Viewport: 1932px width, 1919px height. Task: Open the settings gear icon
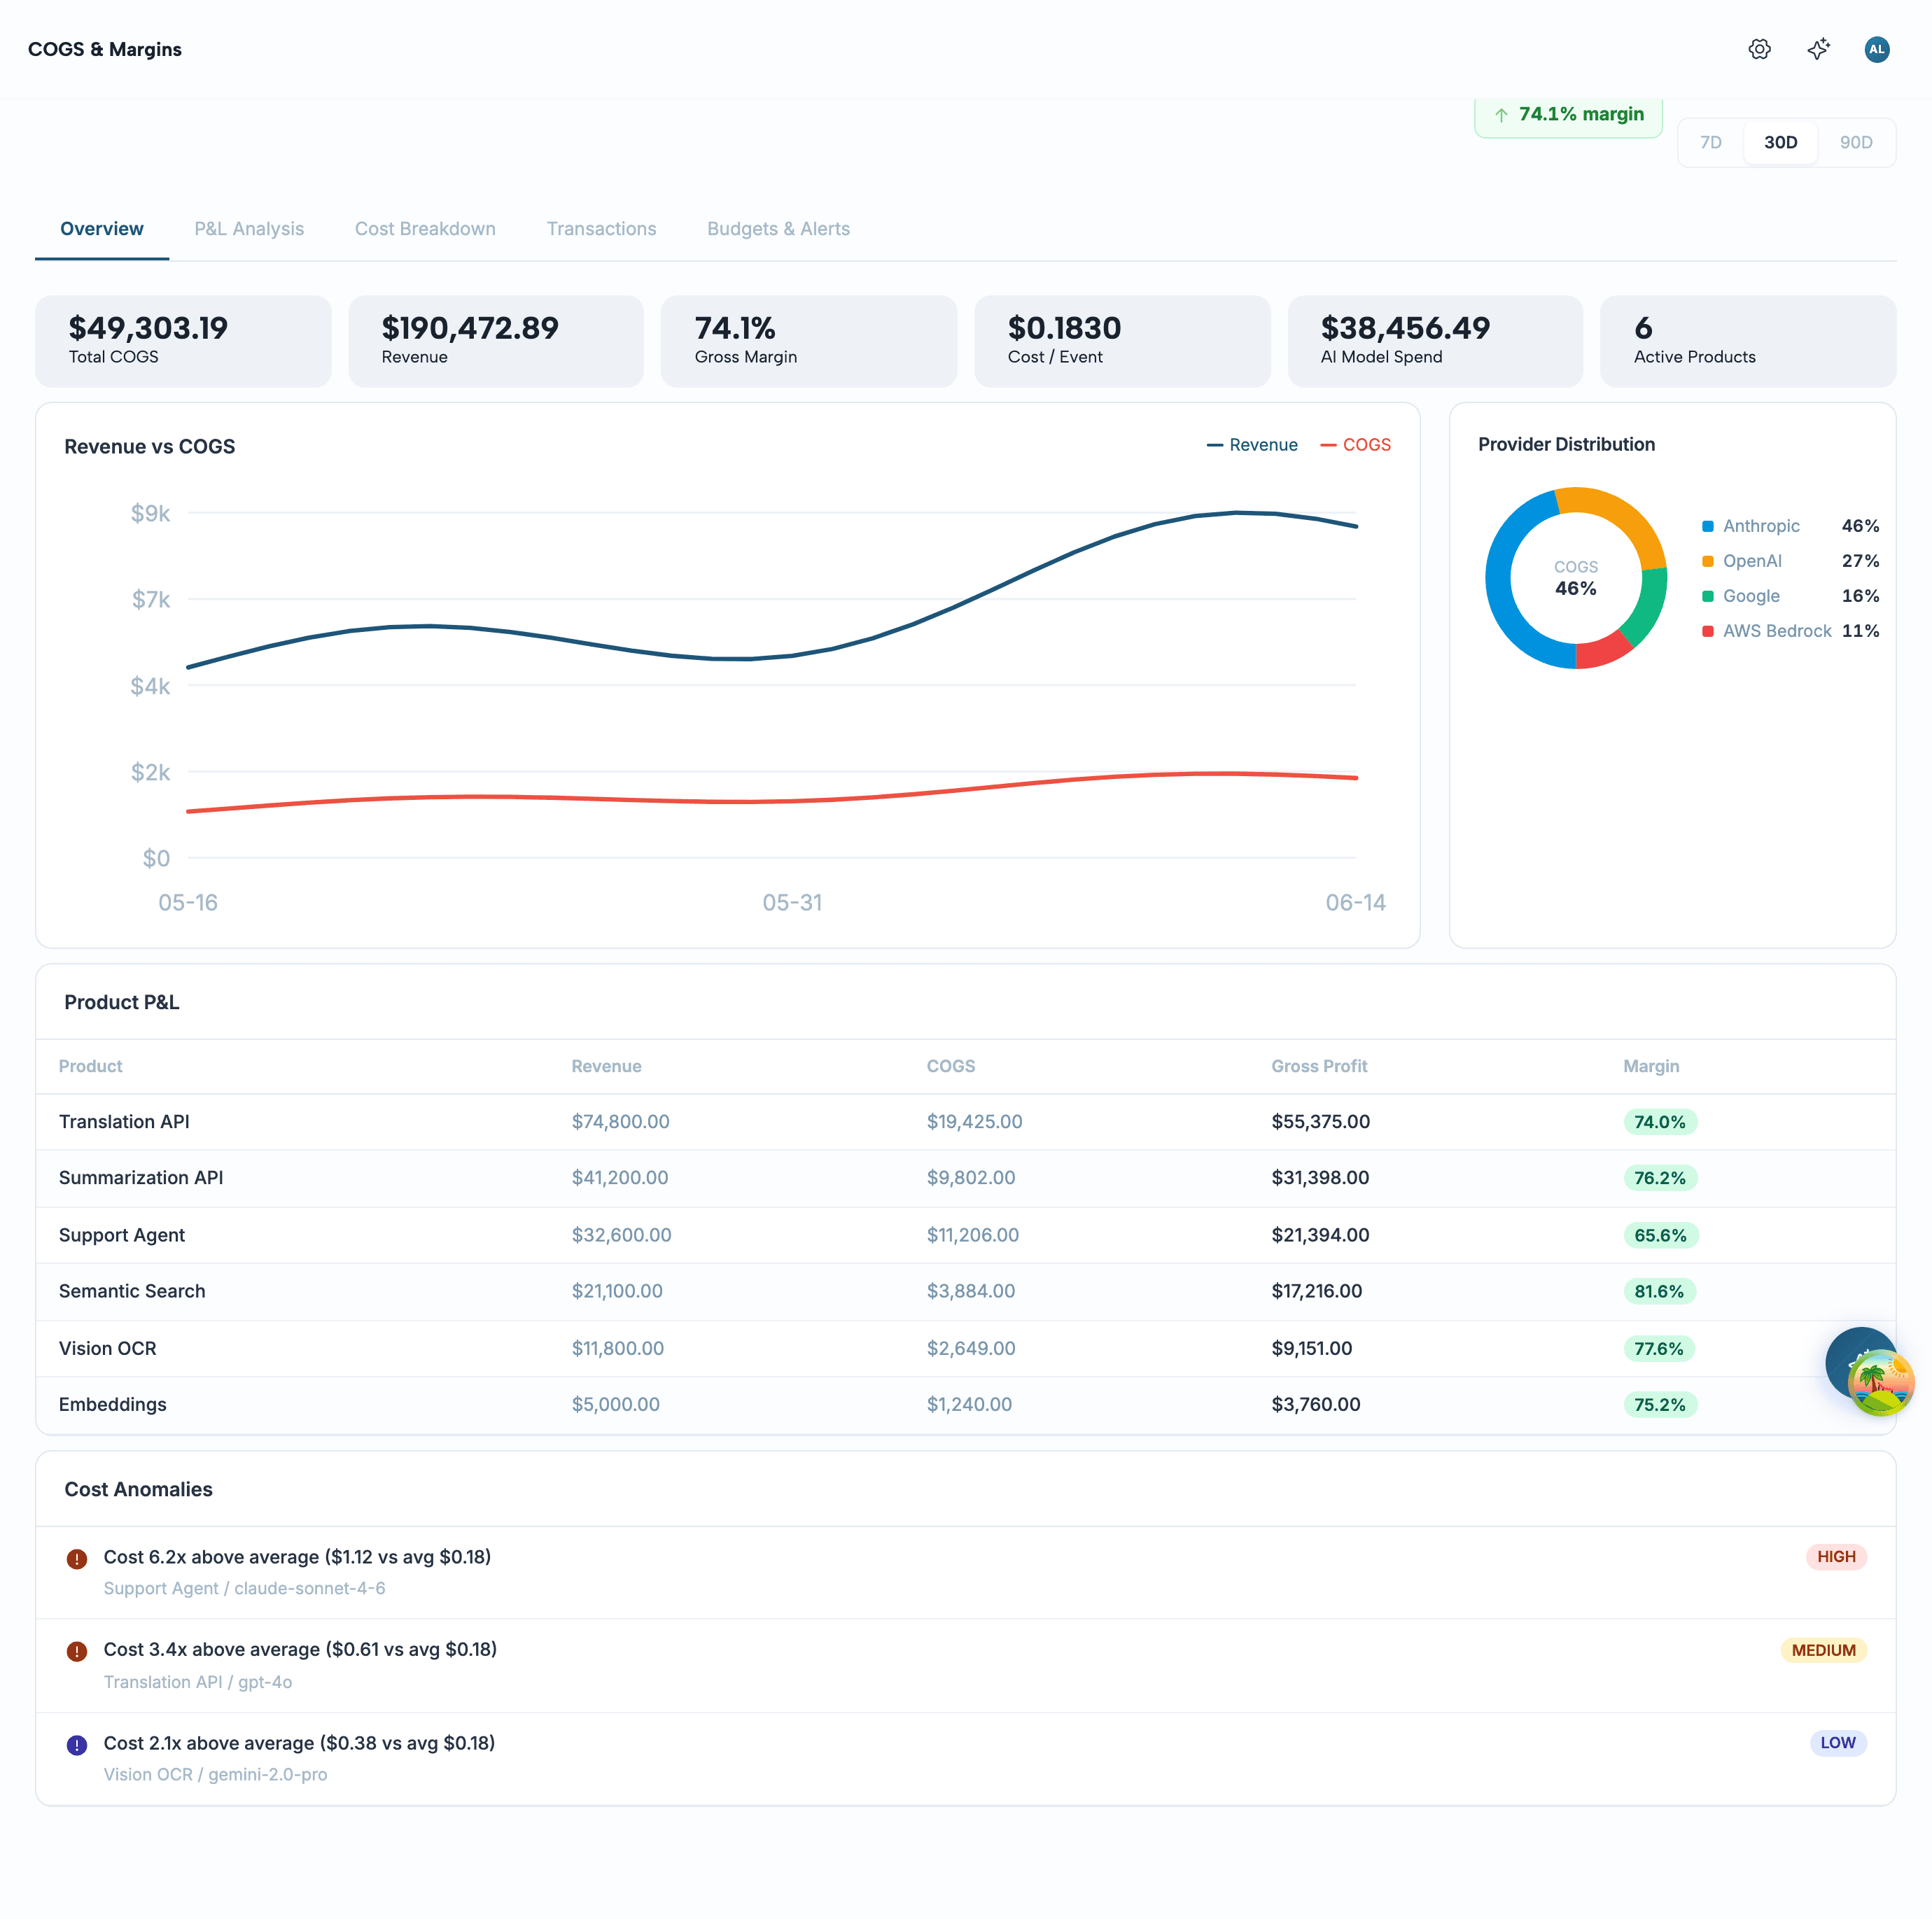pos(1759,49)
